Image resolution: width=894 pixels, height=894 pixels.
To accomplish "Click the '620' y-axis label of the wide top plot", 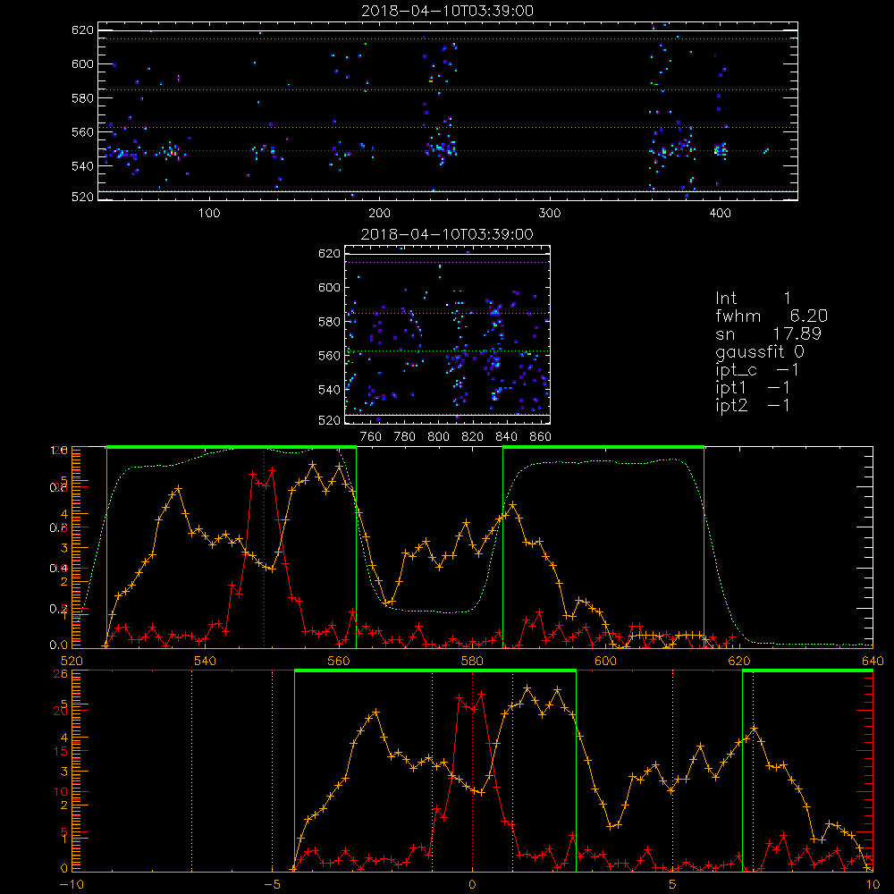I will tap(82, 30).
